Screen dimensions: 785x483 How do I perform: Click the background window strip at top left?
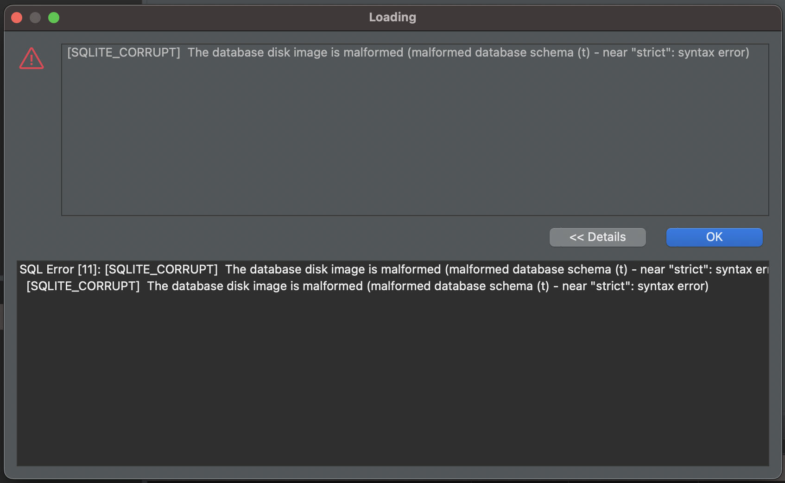(70, 2)
